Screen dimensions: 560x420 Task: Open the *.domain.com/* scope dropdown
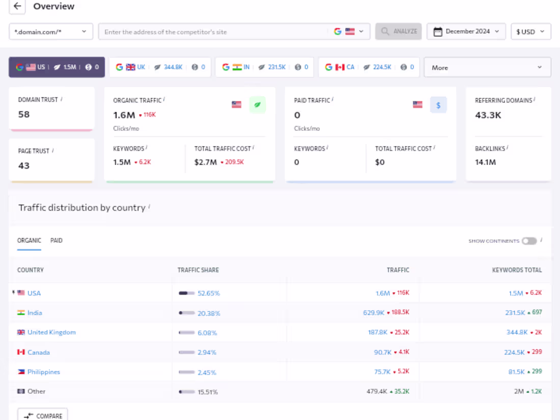(51, 32)
